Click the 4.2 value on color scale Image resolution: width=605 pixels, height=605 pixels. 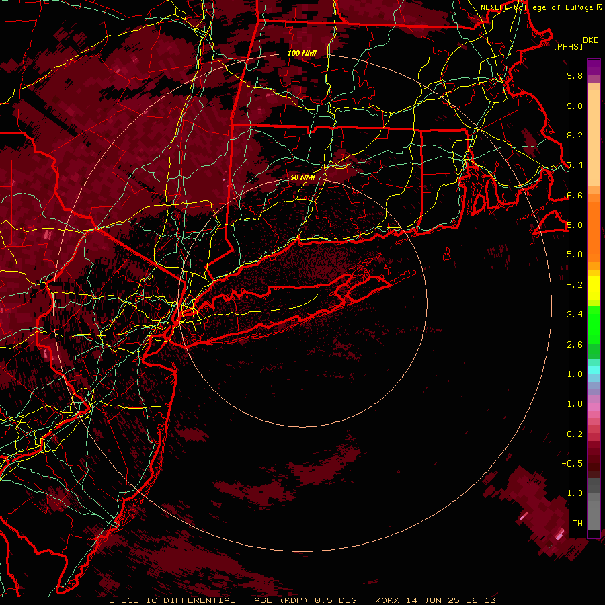pyautogui.click(x=575, y=285)
